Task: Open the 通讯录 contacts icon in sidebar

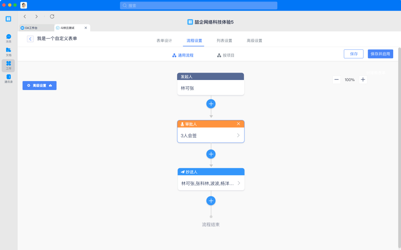Action: [x=9, y=77]
